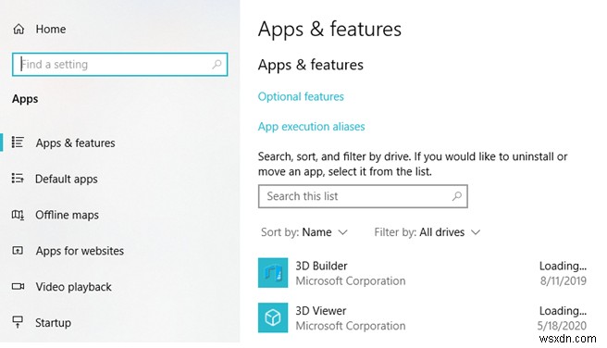Open Default apps section

click(67, 180)
